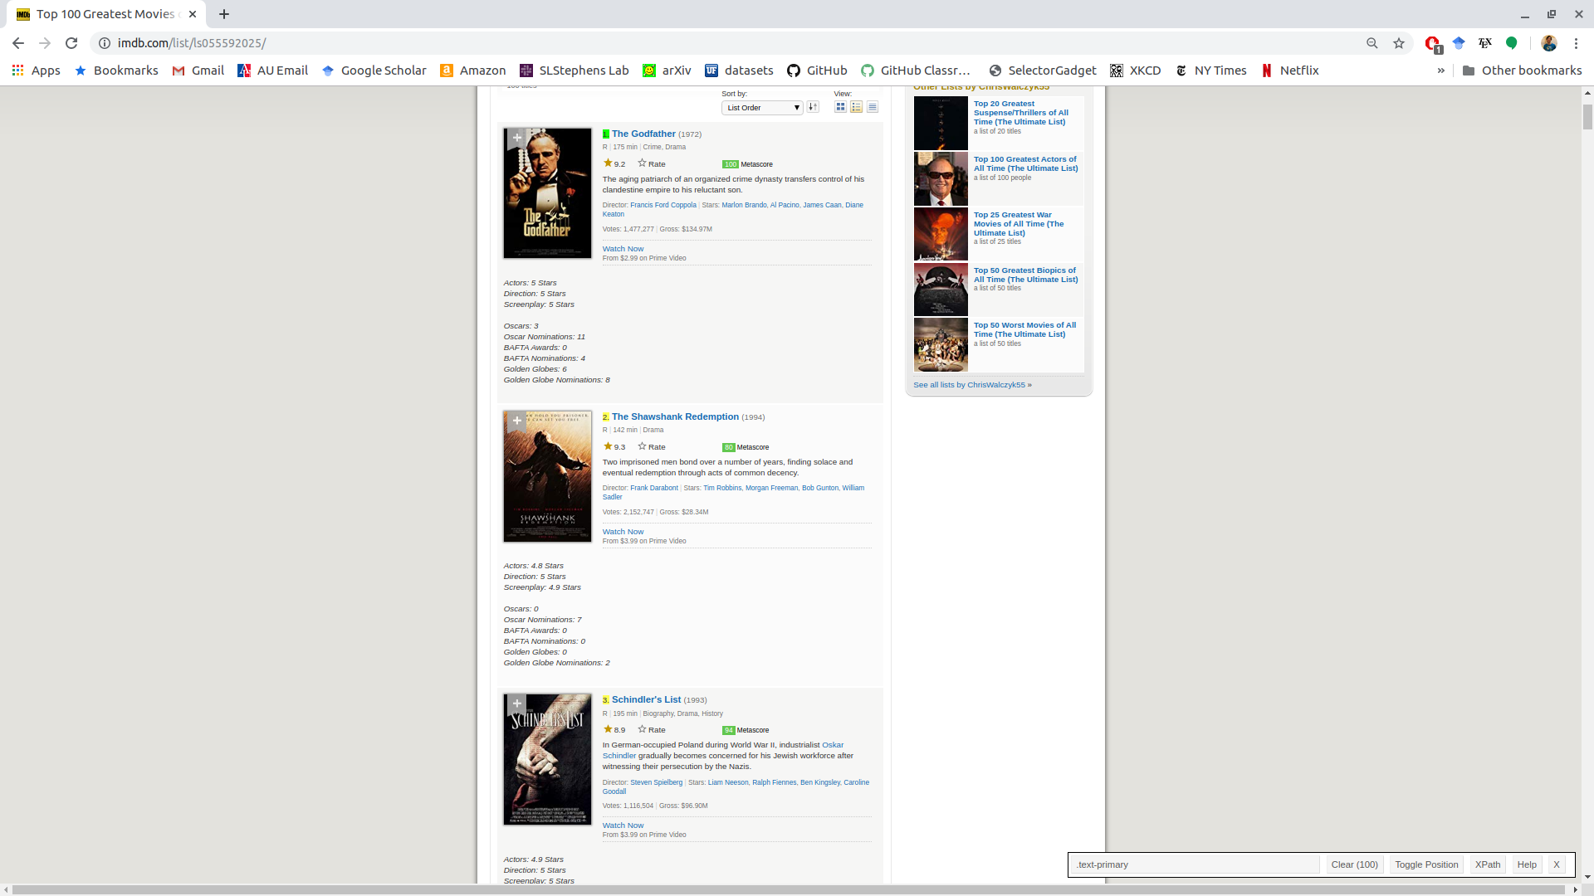Open the NY Times bookmark
The height and width of the screenshot is (896, 1594).
tap(1210, 71)
